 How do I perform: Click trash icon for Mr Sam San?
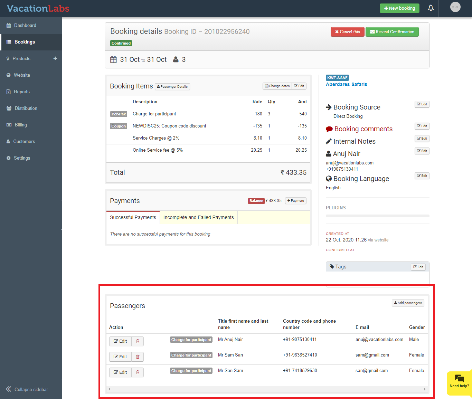click(x=138, y=357)
